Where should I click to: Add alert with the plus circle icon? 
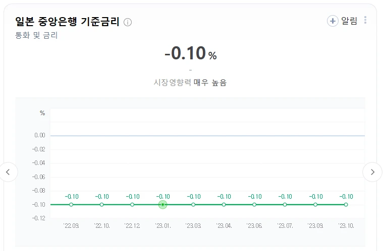click(x=333, y=21)
